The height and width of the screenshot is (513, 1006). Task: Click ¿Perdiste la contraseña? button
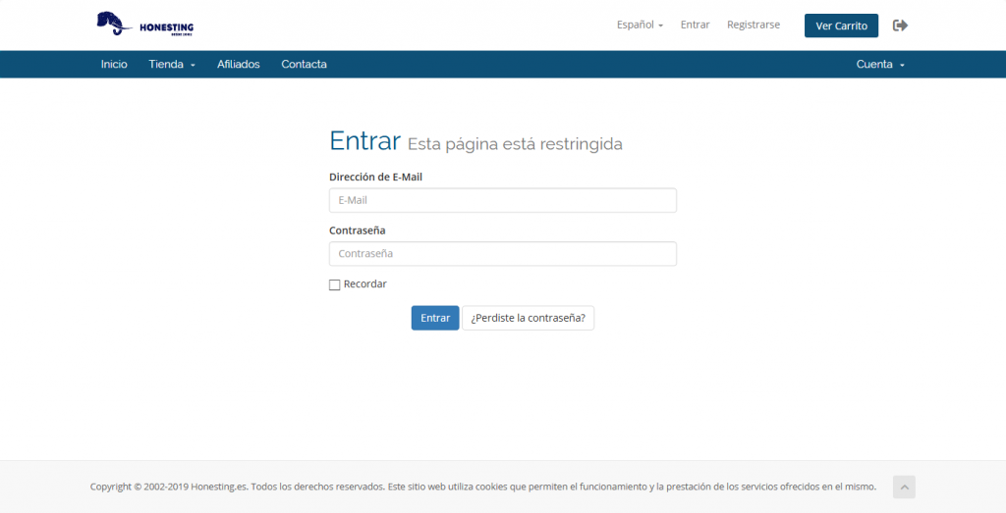click(528, 318)
